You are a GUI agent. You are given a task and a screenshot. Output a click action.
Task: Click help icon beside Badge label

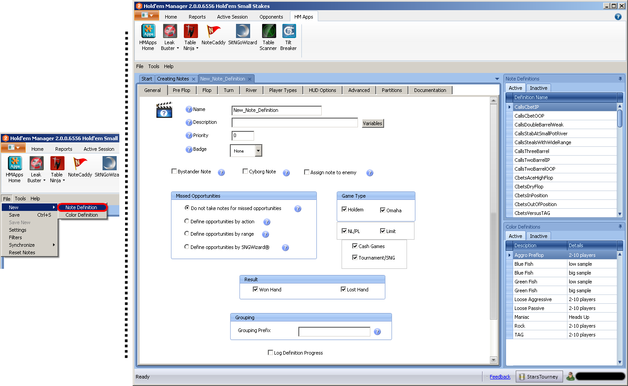[189, 149]
